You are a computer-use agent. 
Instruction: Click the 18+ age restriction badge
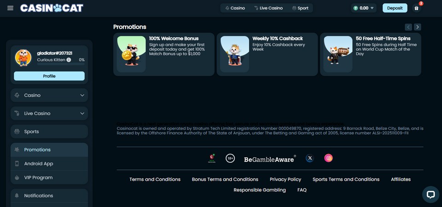click(x=230, y=158)
